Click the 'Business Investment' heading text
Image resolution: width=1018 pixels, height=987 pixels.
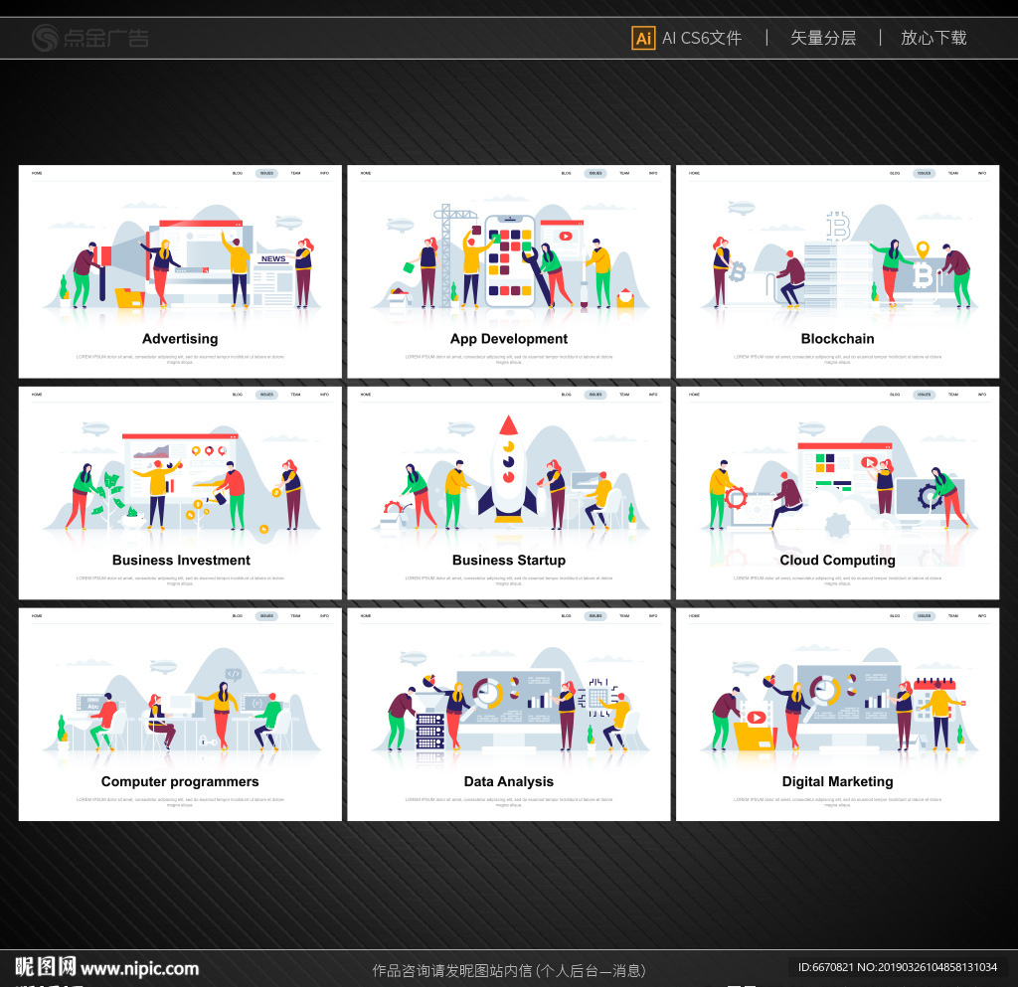click(181, 560)
